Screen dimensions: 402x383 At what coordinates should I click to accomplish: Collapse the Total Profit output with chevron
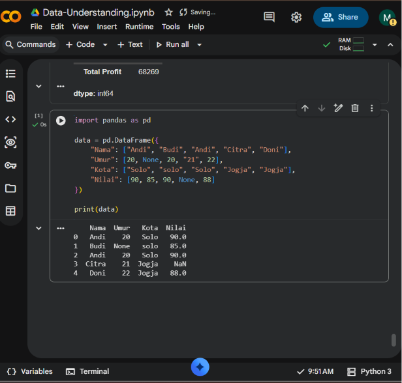39,86
